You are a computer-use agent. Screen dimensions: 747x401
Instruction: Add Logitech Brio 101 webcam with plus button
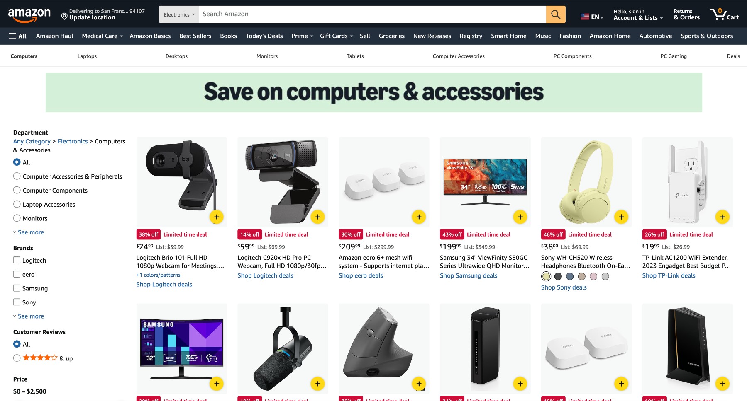click(x=217, y=217)
